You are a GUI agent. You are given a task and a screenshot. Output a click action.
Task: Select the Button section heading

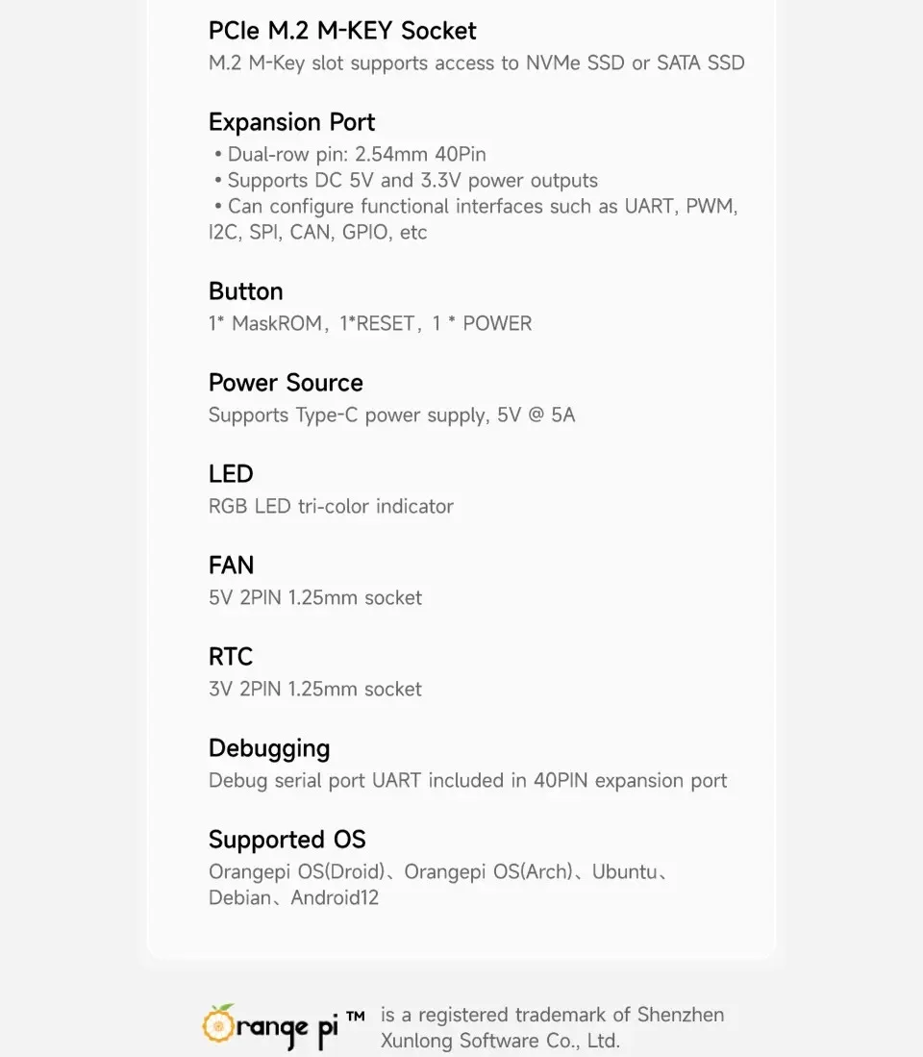click(x=245, y=291)
